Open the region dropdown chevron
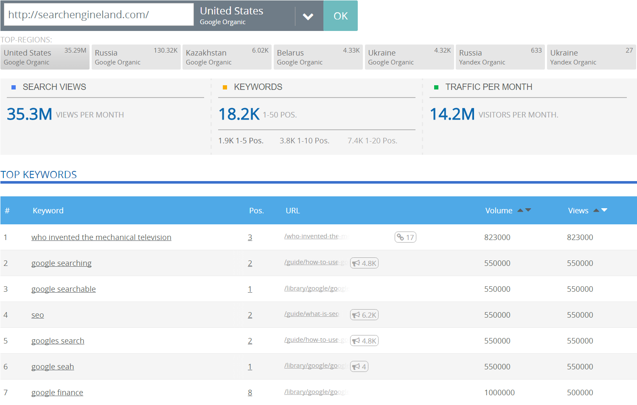 point(308,17)
